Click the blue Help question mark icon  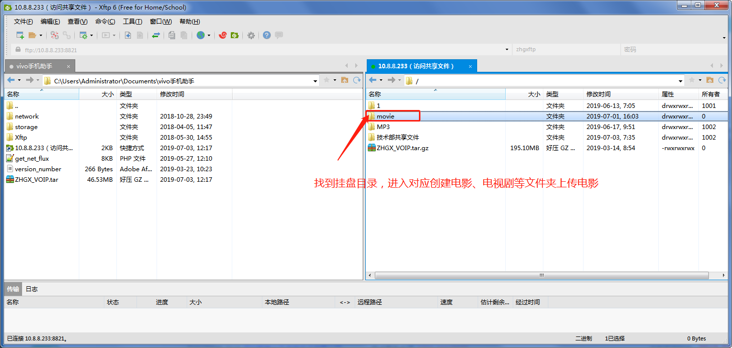pos(266,35)
